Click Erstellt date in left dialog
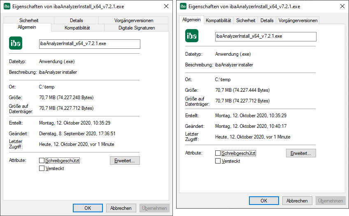The height and width of the screenshot is (216, 349). coord(74,123)
